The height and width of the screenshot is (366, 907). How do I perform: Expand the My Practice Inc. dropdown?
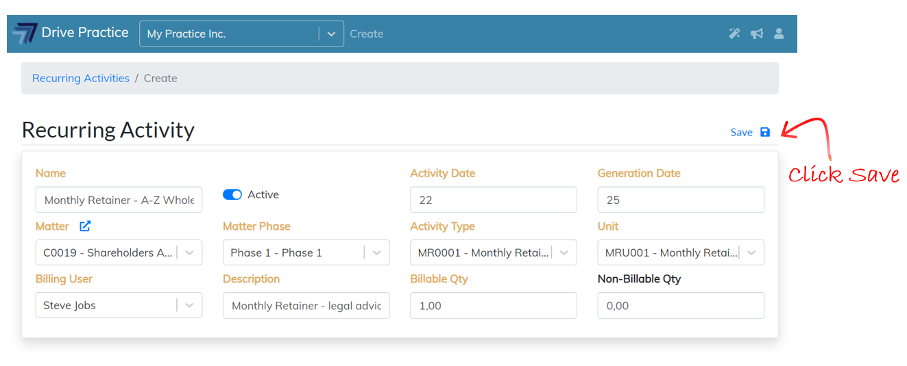[x=331, y=34]
